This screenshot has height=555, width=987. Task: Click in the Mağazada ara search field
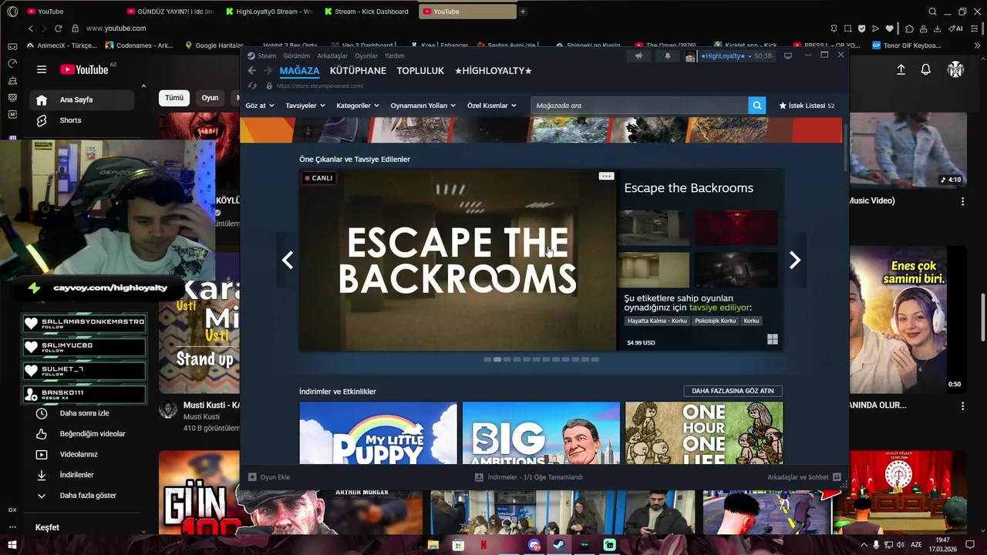coord(639,106)
